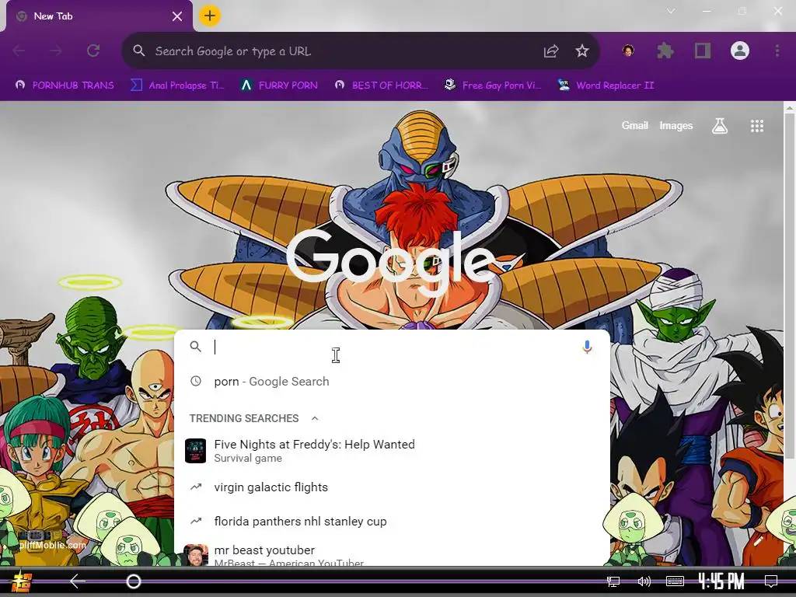Select 'florida panthers nhl stanley cup' suggestion

coord(392,522)
